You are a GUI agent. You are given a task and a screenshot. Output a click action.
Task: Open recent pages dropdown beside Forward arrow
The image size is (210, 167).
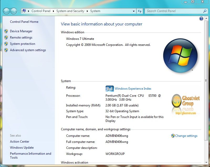[19, 11]
